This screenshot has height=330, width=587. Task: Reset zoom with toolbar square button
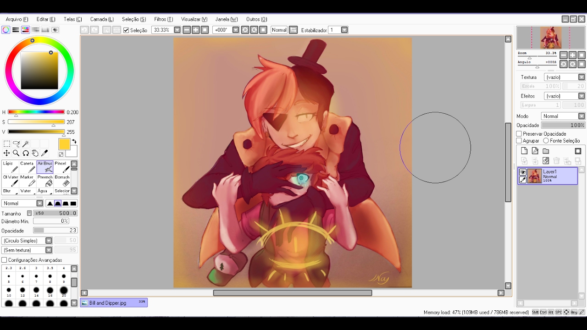tap(205, 30)
